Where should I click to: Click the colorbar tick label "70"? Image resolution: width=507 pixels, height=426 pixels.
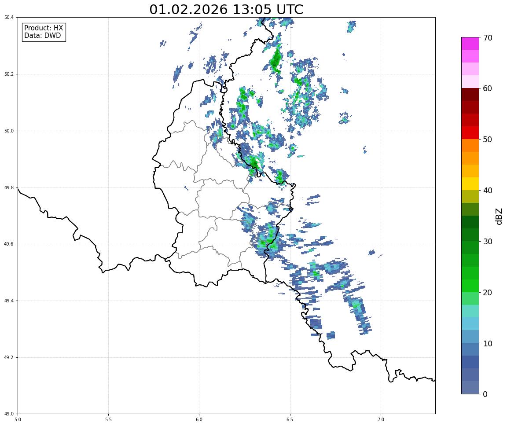pyautogui.click(x=488, y=38)
